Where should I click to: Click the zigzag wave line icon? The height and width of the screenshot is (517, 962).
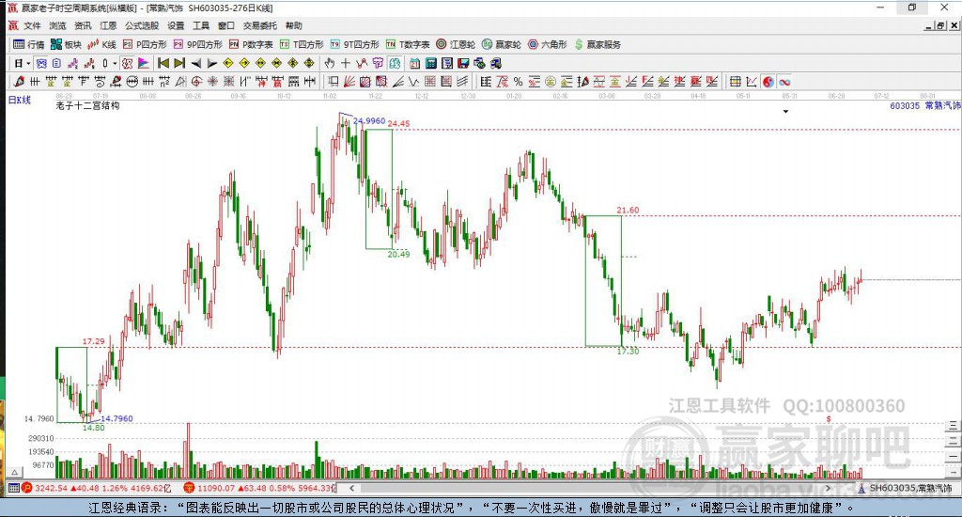pos(413,81)
